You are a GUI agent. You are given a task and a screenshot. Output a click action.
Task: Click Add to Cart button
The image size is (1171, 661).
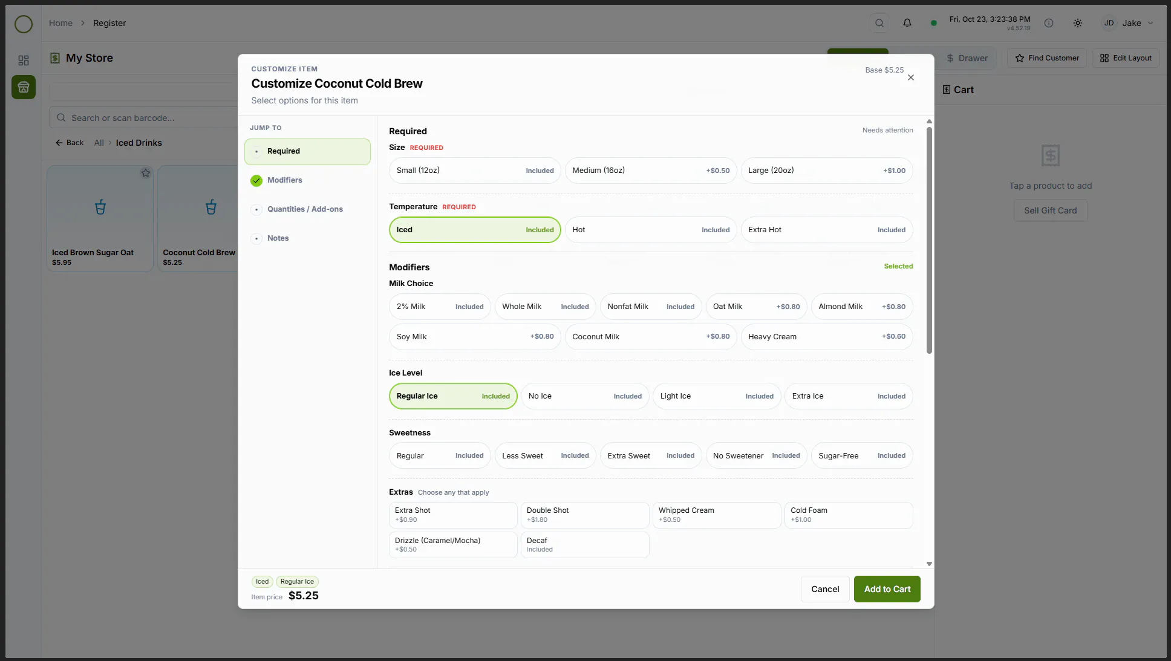point(887,589)
